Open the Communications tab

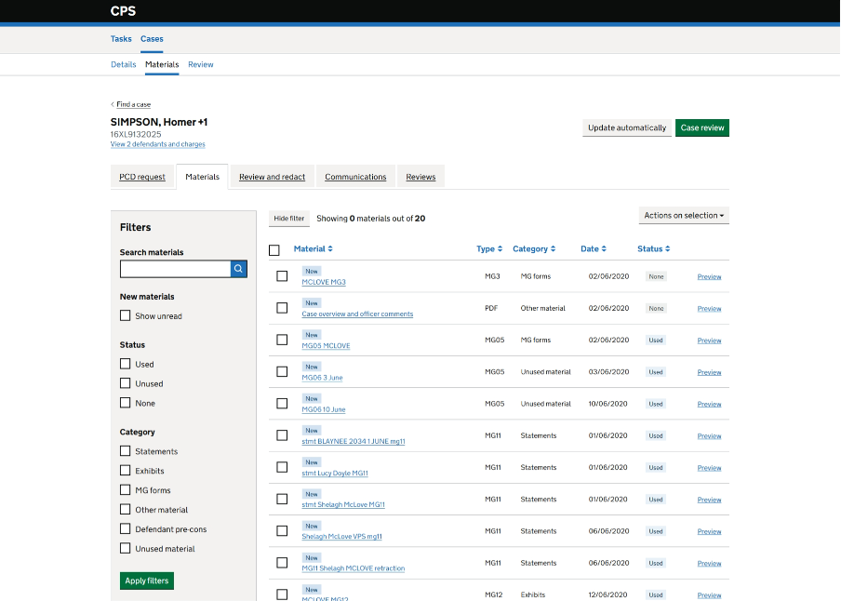[355, 177]
